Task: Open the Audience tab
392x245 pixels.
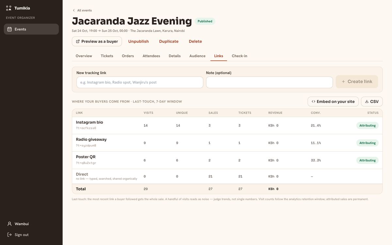Action: pyautogui.click(x=197, y=56)
